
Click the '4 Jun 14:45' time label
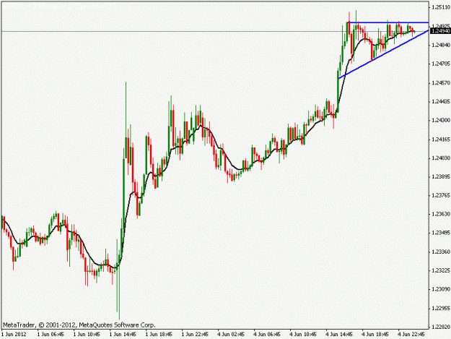pos(339,335)
